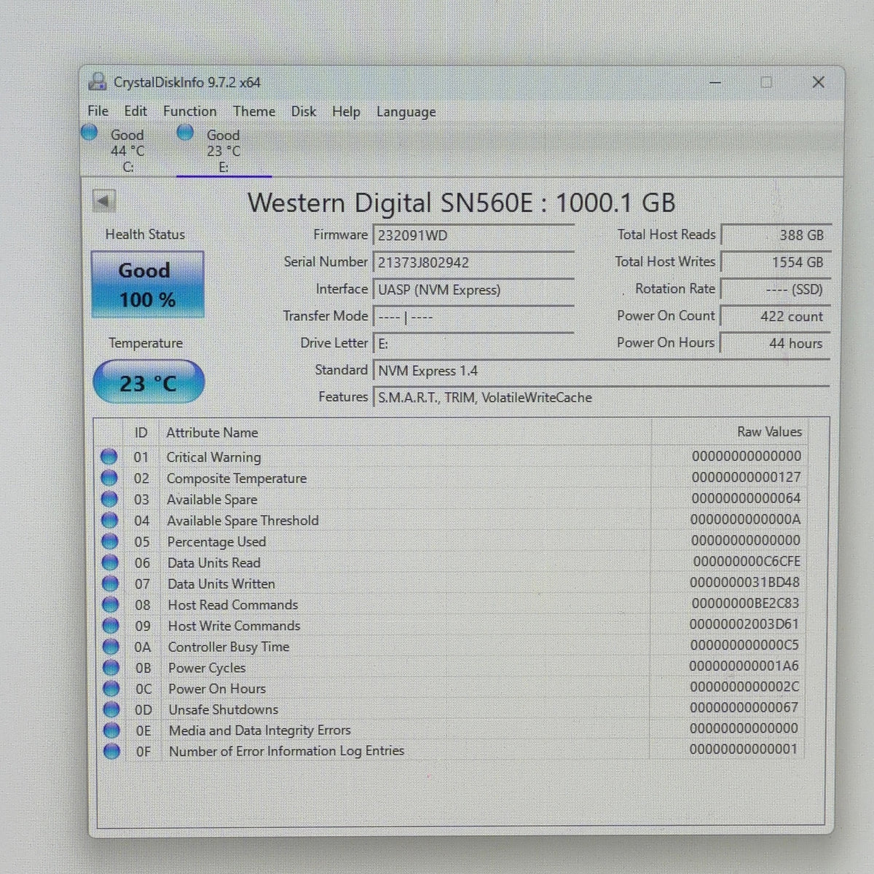Viewport: 874px width, 874px height.
Task: Click the previous disk arrow button
Action: pos(104,201)
